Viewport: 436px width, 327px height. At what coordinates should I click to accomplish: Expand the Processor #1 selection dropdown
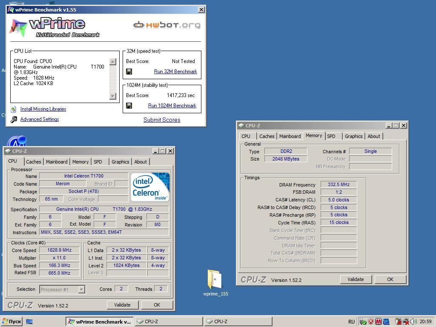click(81, 290)
